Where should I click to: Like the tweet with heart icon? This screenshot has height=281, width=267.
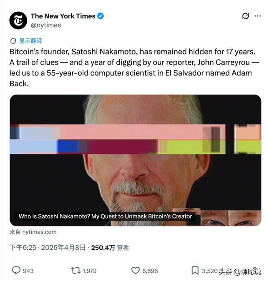136,271
